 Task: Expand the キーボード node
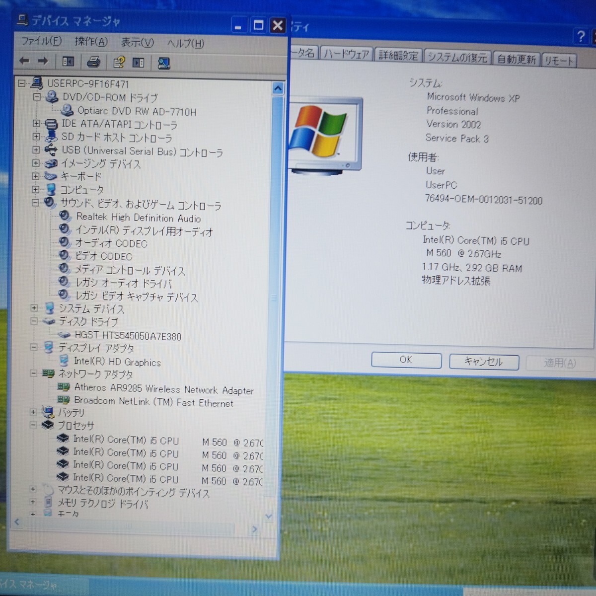click(x=35, y=176)
